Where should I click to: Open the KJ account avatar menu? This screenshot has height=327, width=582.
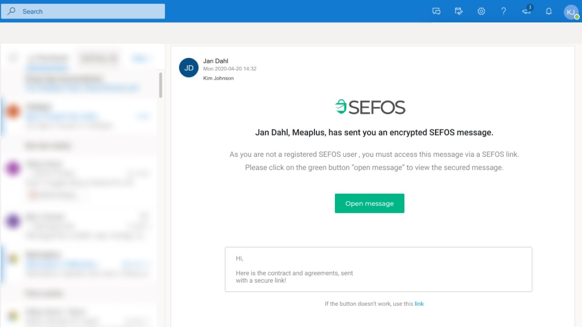pyautogui.click(x=571, y=11)
